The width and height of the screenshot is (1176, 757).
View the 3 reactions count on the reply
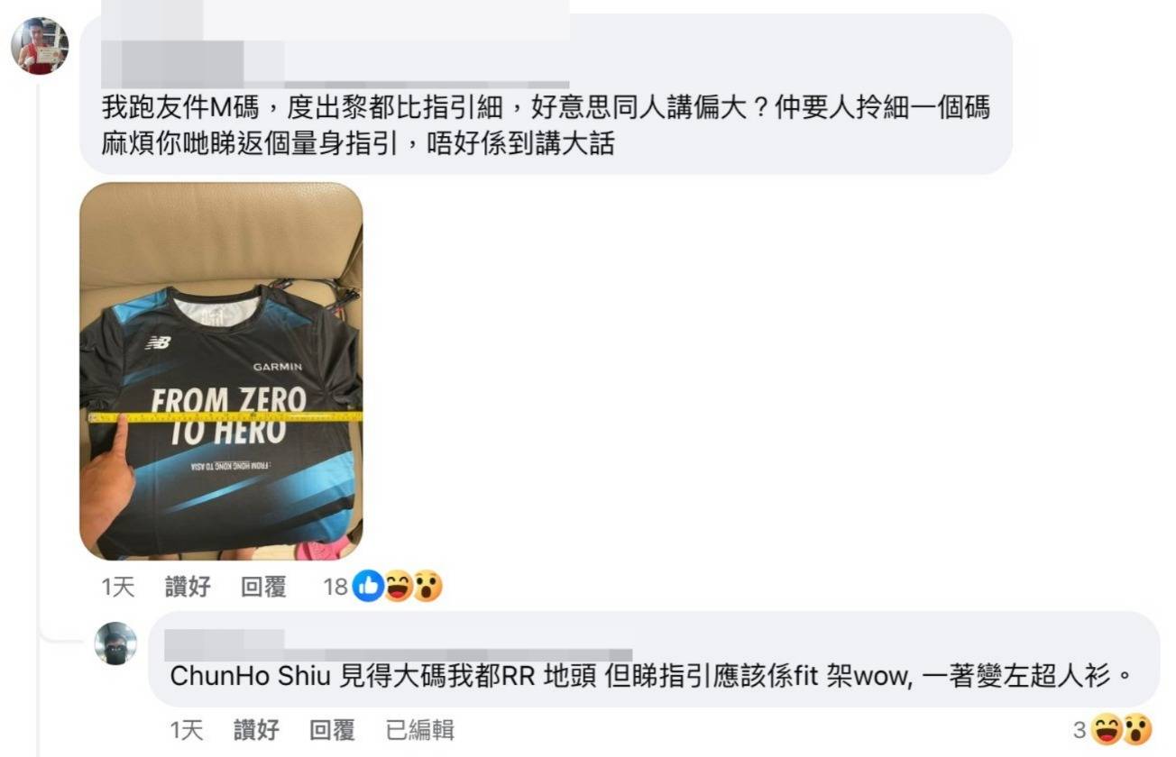pyautogui.click(x=1080, y=730)
